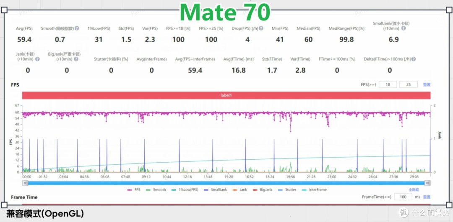
Task: Open help icon next to Smooth(稳帧指数)
Action: coord(77,28)
